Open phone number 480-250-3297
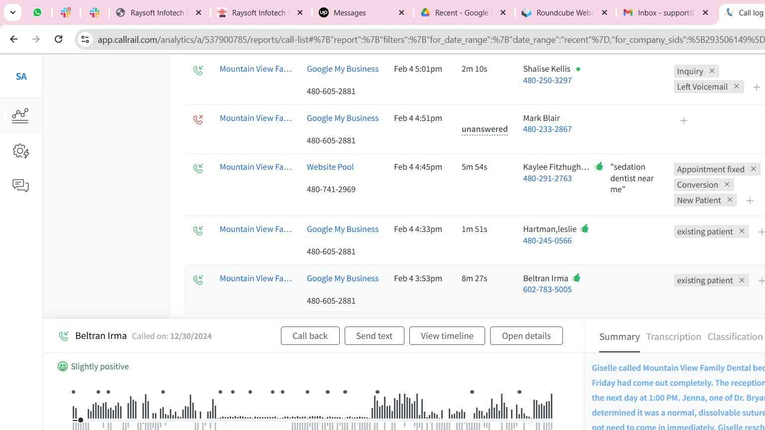 coord(547,80)
